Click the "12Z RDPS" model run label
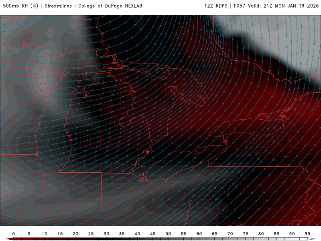Viewport: 321px width, 241px height. (x=216, y=6)
